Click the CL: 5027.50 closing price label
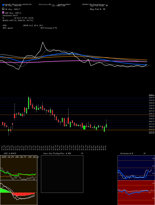Screen dimensions: 155x205 pyautogui.click(x=58, y=6)
